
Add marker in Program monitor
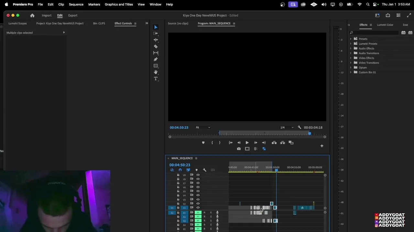pyautogui.click(x=203, y=143)
